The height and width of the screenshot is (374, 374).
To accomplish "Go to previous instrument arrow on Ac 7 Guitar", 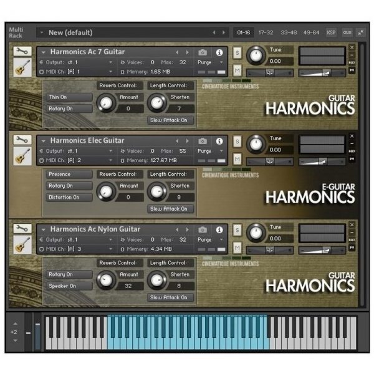I will coord(177,52).
